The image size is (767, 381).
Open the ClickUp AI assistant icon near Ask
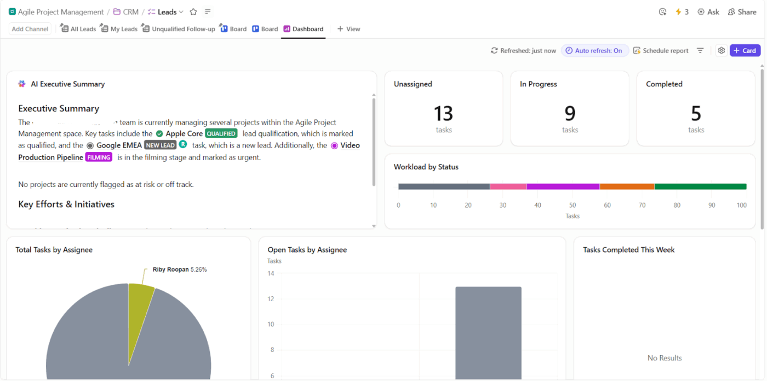point(662,11)
